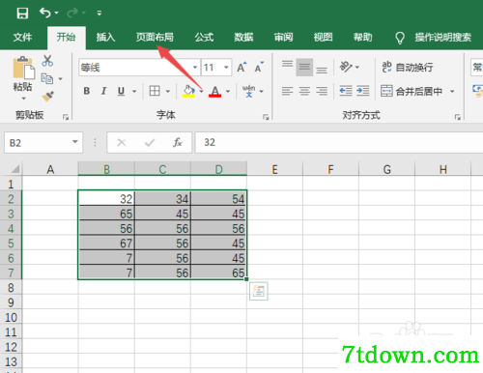Toggle middle vertical alignment
Screen dimensions: 483x373
304,67
